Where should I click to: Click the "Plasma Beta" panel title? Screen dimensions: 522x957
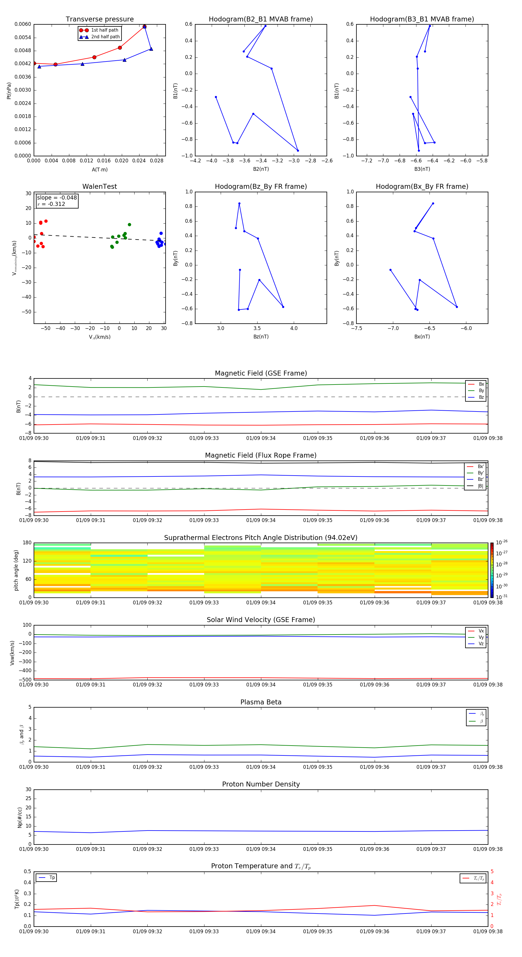[x=261, y=702]
